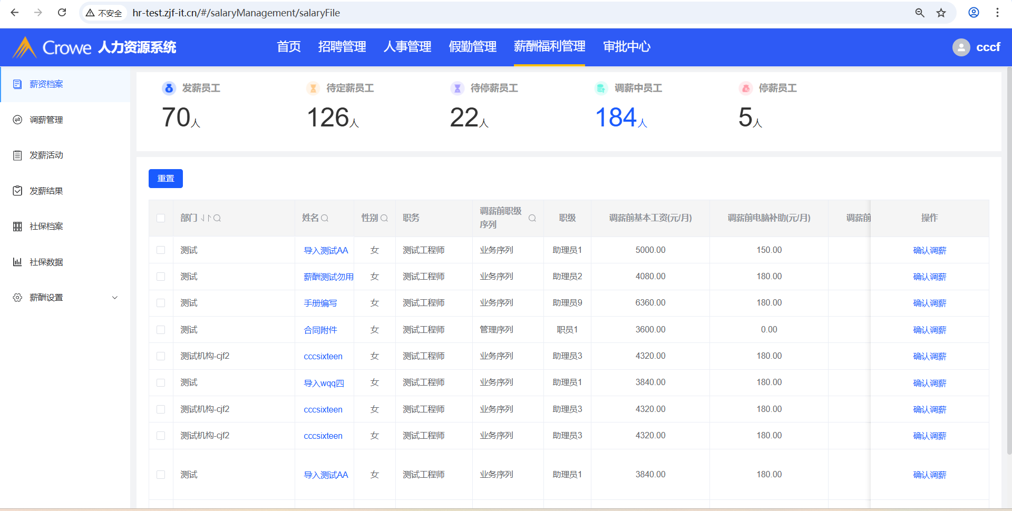Click the 发薪活动 document icon
Screen dimensions: 1012x511
tap(17, 155)
